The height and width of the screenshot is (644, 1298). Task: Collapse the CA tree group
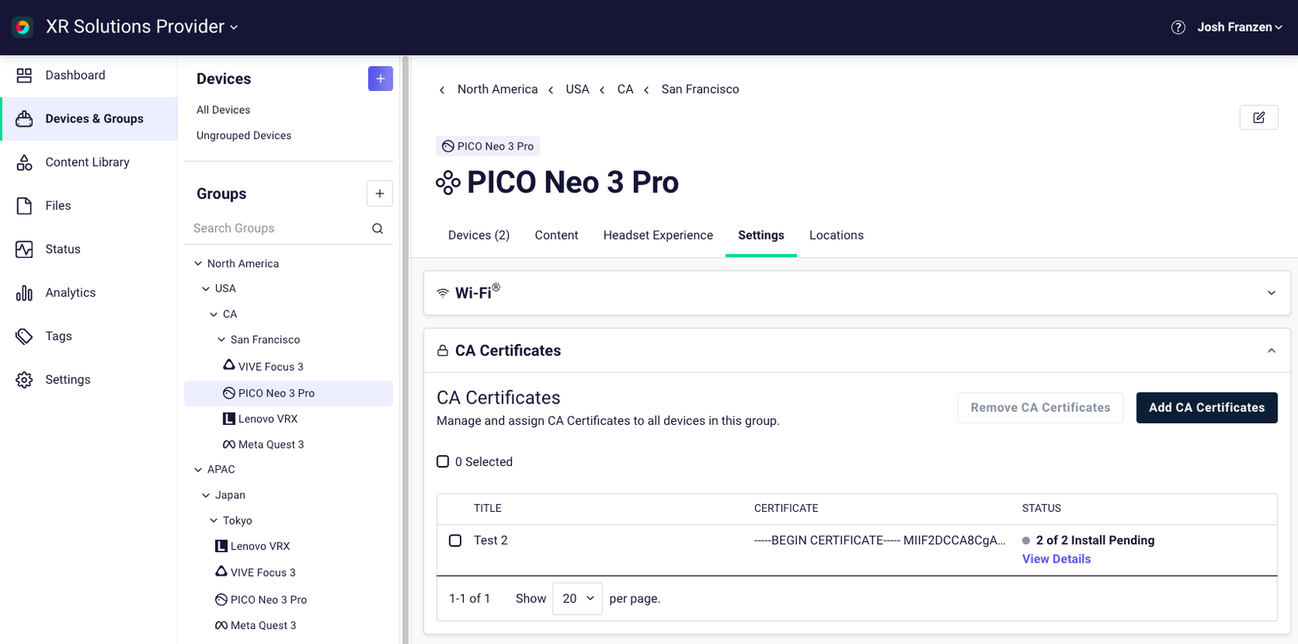[214, 314]
